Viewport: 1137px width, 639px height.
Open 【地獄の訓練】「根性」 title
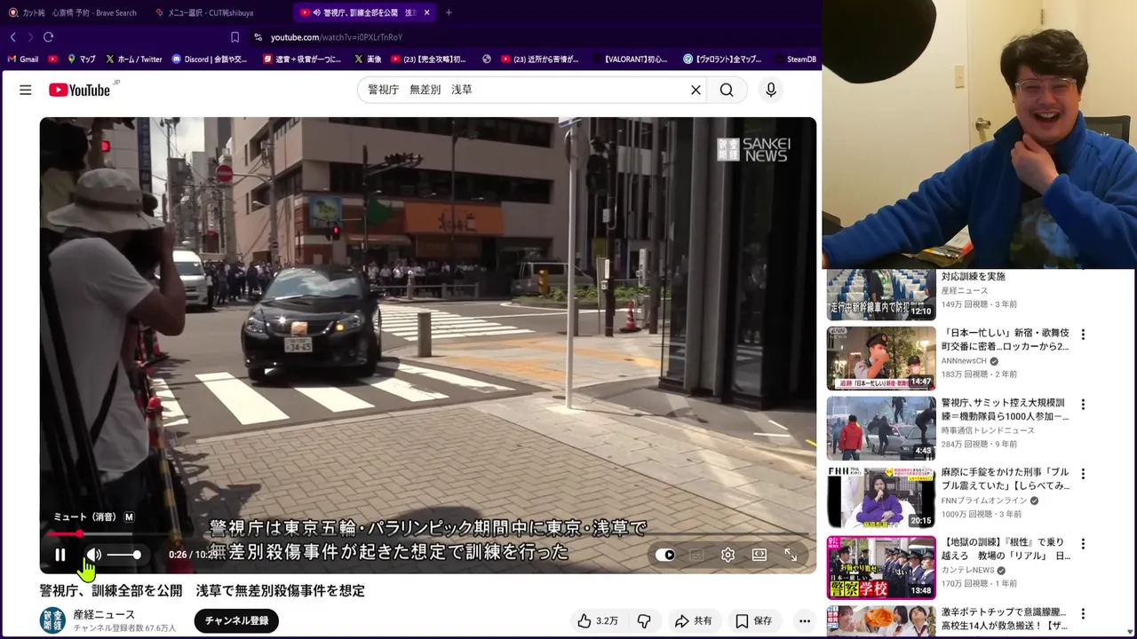[1006, 548]
